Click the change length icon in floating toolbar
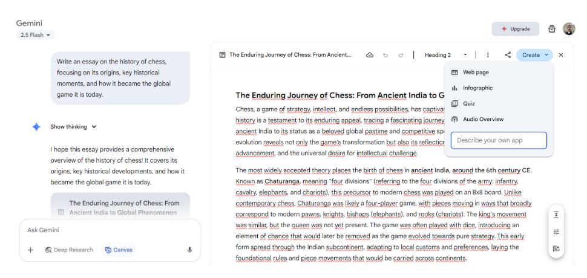This screenshot has height=278, width=587. point(556,215)
